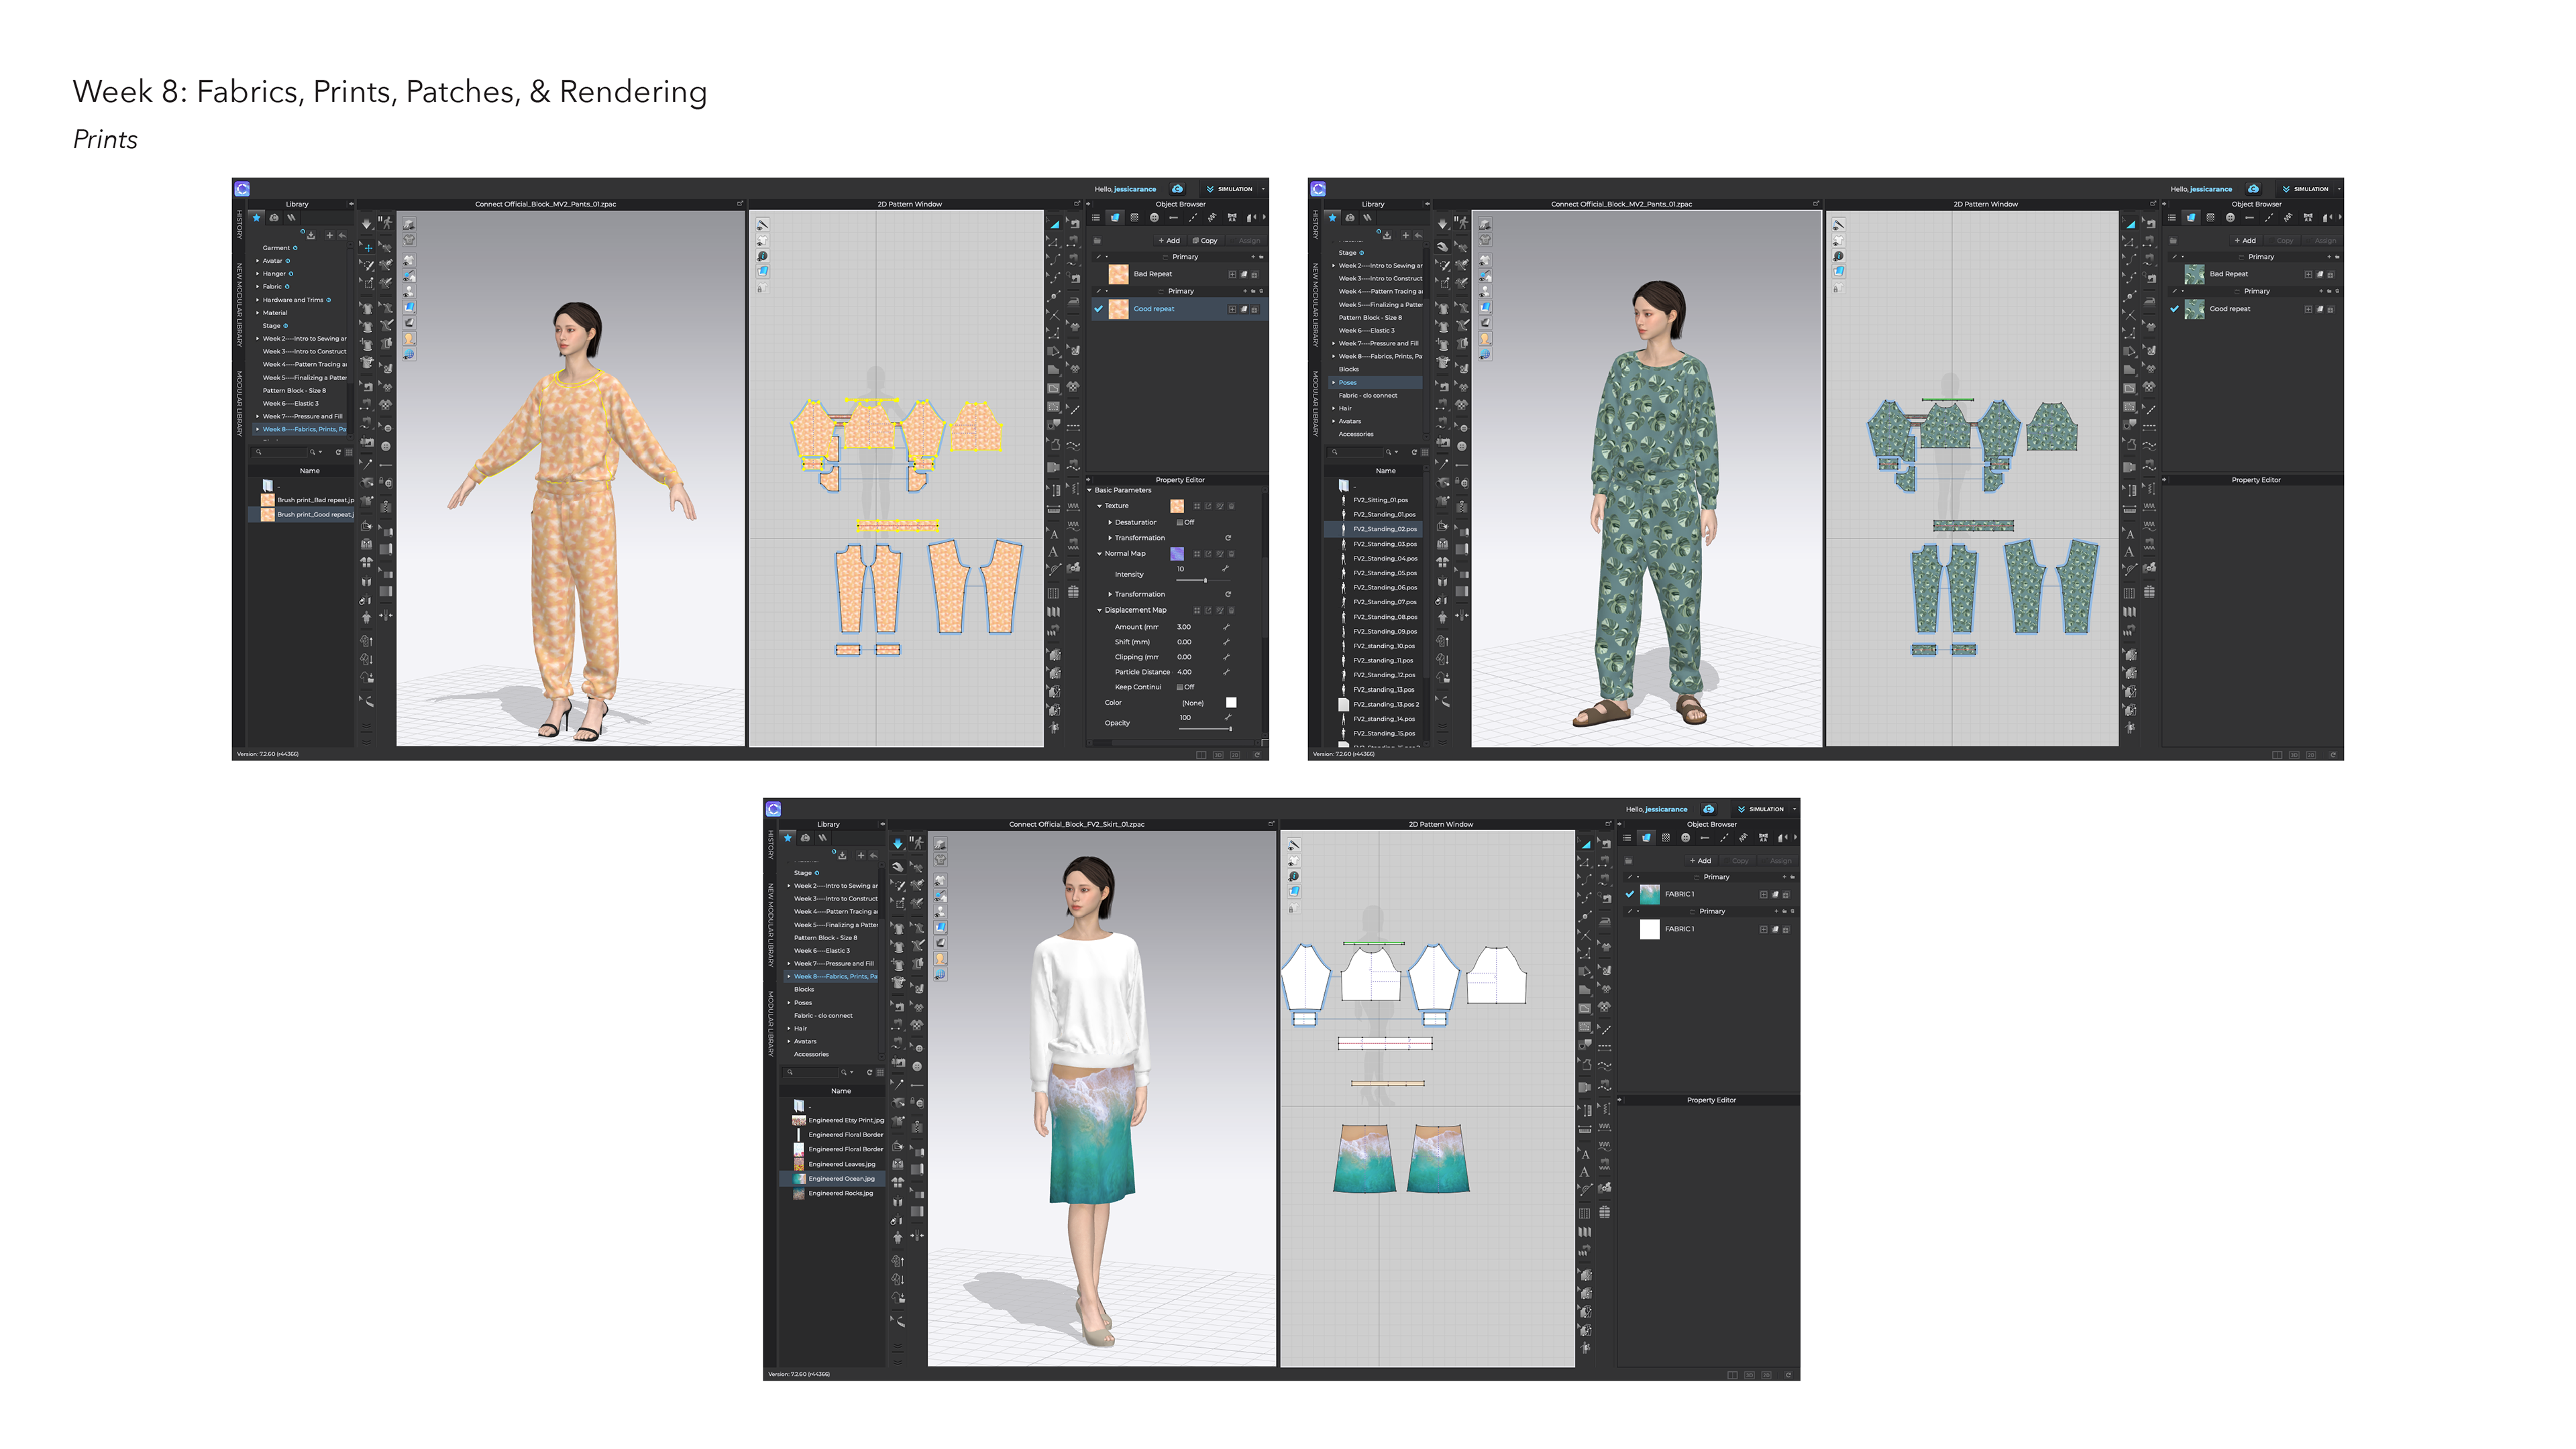2576x1449 pixels.
Task: Select FV2_Standing_02.pos pose file
Action: pos(1384,528)
